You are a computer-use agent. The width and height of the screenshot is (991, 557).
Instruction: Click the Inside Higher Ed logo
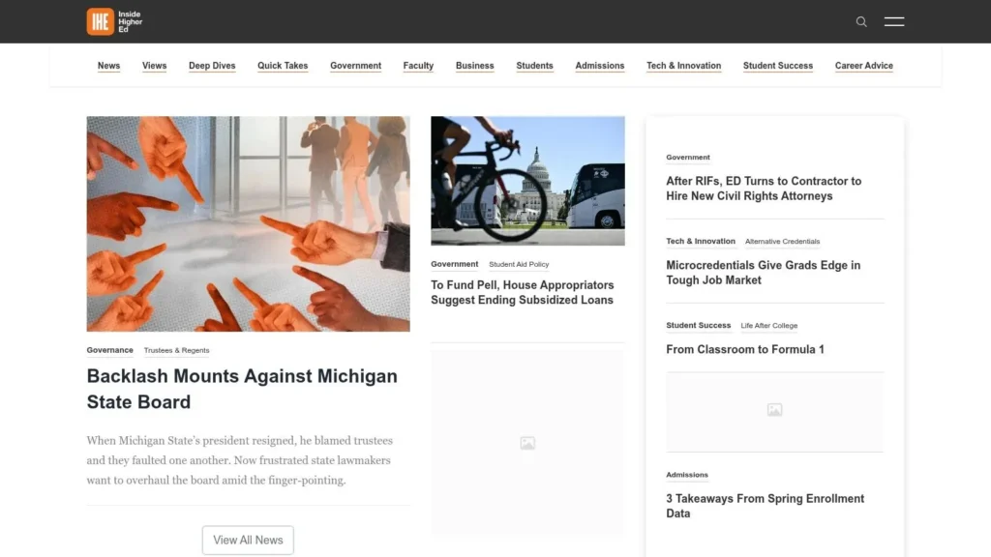(114, 21)
